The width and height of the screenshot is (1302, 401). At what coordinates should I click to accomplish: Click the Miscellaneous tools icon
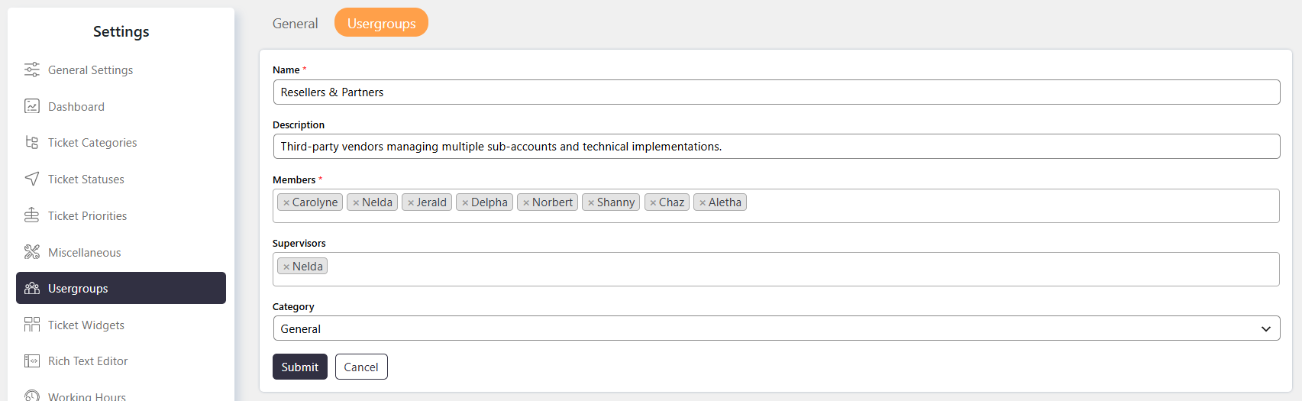[x=32, y=252]
